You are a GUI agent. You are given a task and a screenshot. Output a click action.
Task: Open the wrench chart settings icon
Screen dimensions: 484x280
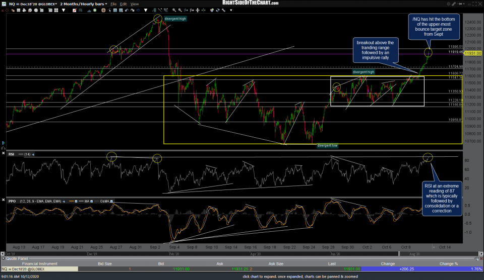pyautogui.click(x=223, y=10)
